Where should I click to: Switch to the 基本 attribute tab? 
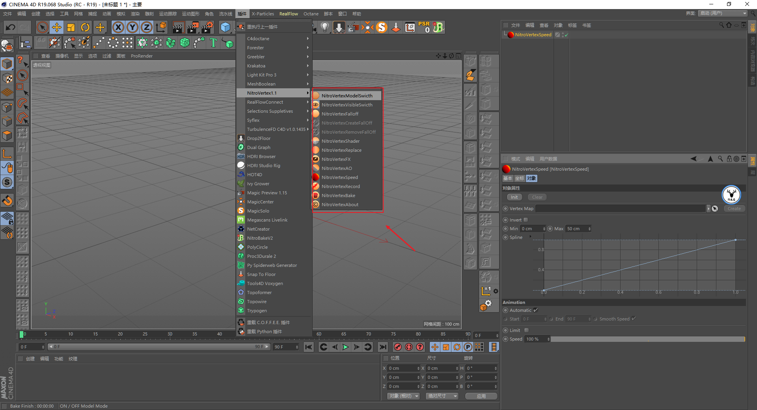point(508,179)
